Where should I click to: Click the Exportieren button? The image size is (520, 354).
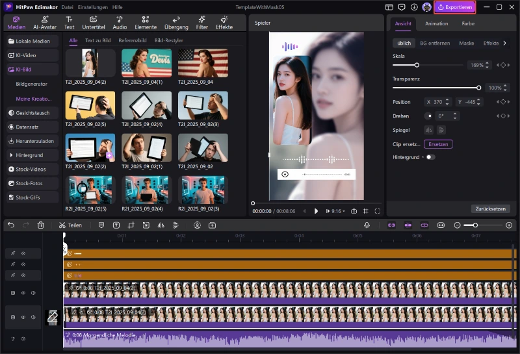pos(455,7)
